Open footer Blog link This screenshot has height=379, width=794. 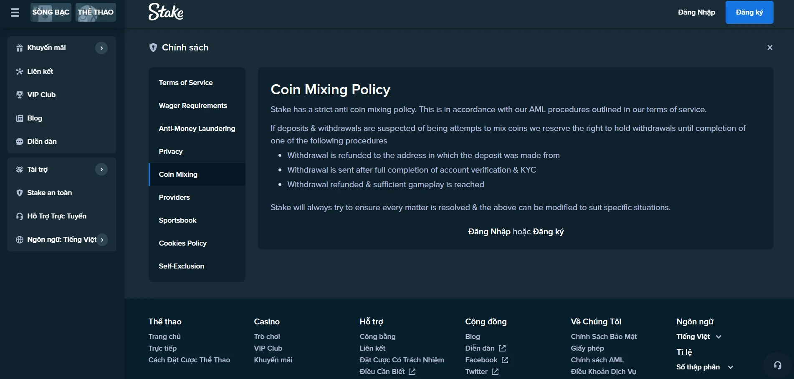(473, 336)
